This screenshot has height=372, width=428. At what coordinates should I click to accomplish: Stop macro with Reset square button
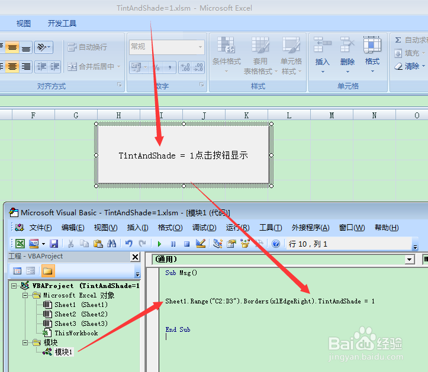tap(186, 244)
